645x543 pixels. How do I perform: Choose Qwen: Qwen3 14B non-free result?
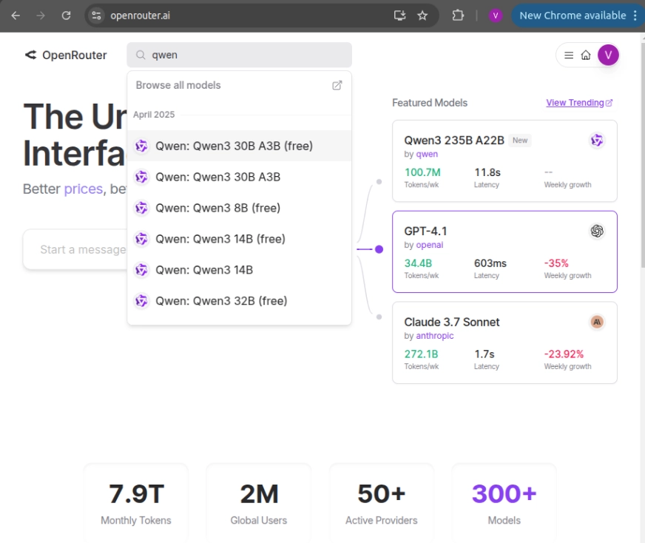click(204, 270)
